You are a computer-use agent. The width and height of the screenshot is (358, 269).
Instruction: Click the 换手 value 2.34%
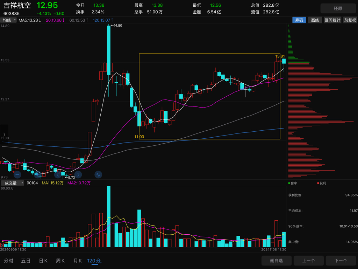[x=98, y=12]
